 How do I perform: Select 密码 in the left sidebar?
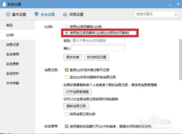[18, 25]
